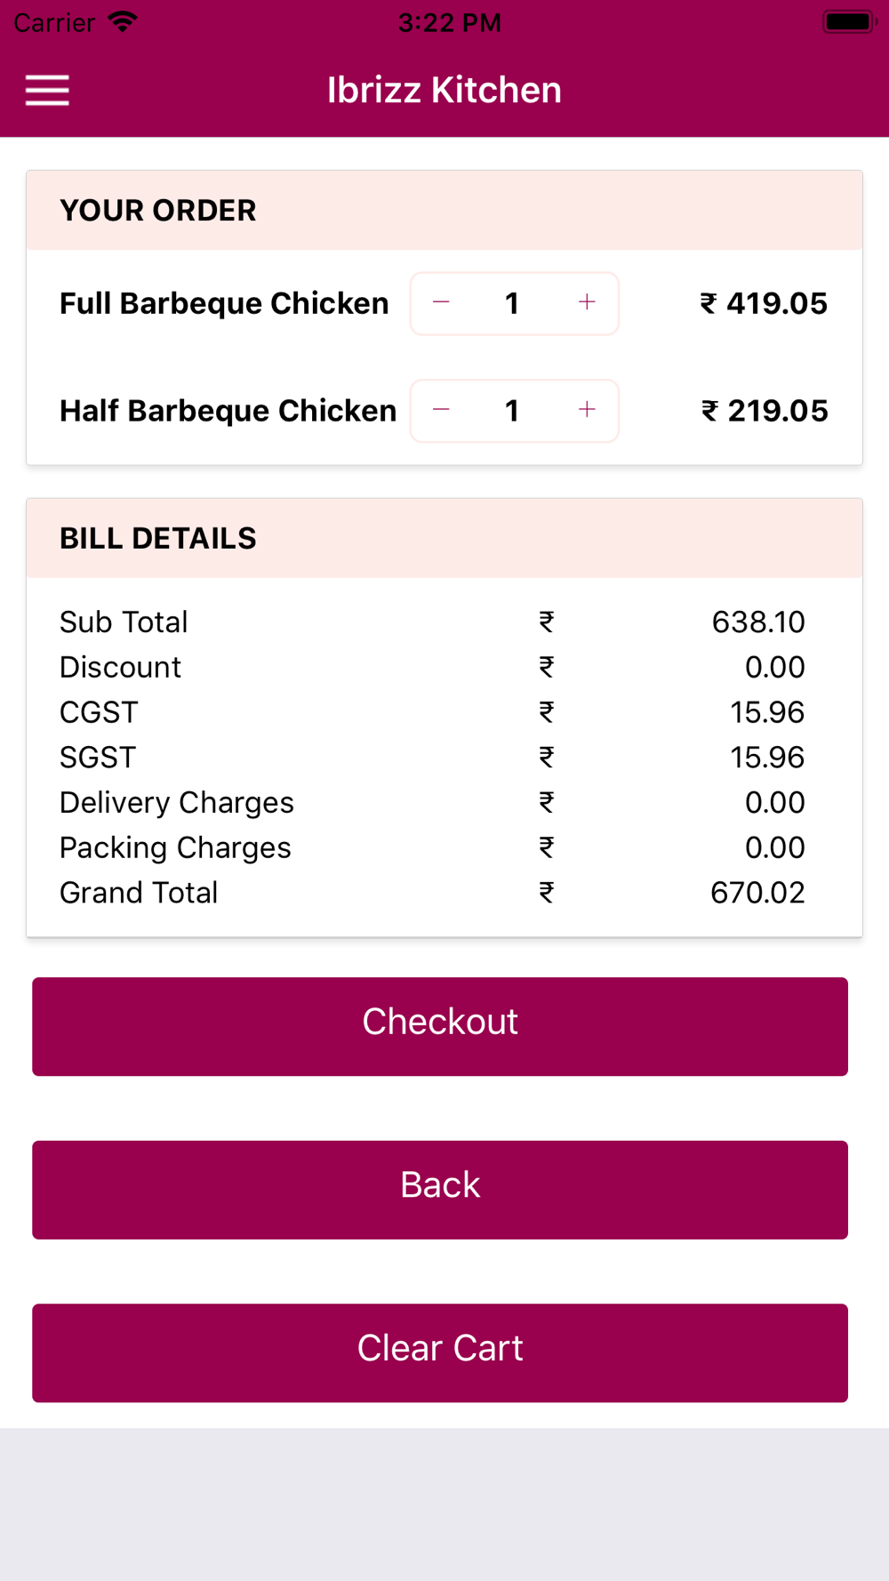Screen dimensions: 889x1581
Task: Tap the Checkout button
Action: pyautogui.click(x=440, y=1026)
